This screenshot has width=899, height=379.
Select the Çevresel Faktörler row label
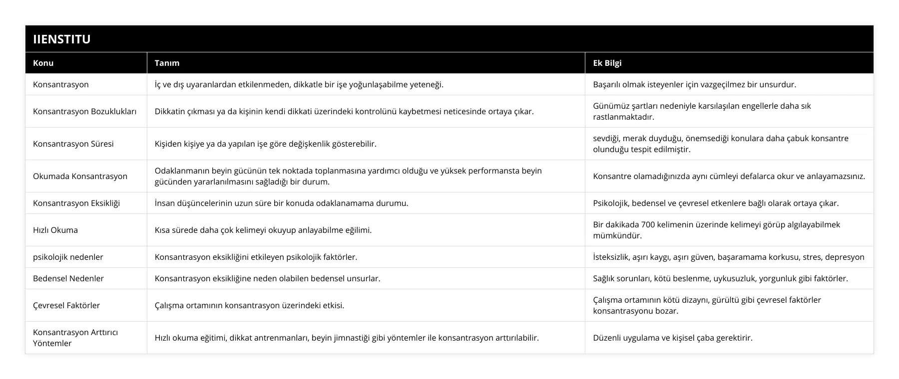click(x=66, y=305)
